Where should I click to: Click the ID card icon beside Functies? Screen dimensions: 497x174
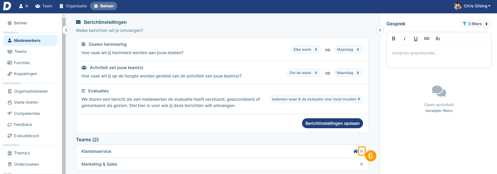coord(10,63)
